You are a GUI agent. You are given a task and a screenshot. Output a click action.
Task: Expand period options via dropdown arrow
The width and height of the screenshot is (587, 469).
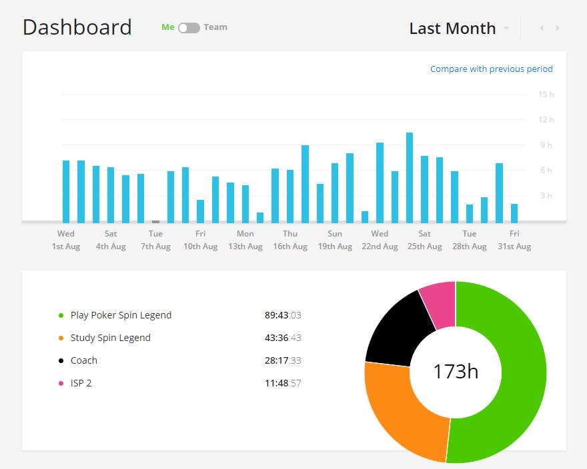pos(506,29)
